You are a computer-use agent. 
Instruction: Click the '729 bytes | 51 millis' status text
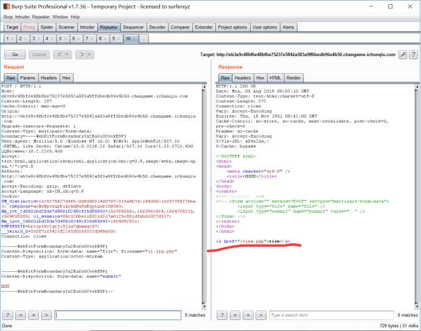pos(399,326)
